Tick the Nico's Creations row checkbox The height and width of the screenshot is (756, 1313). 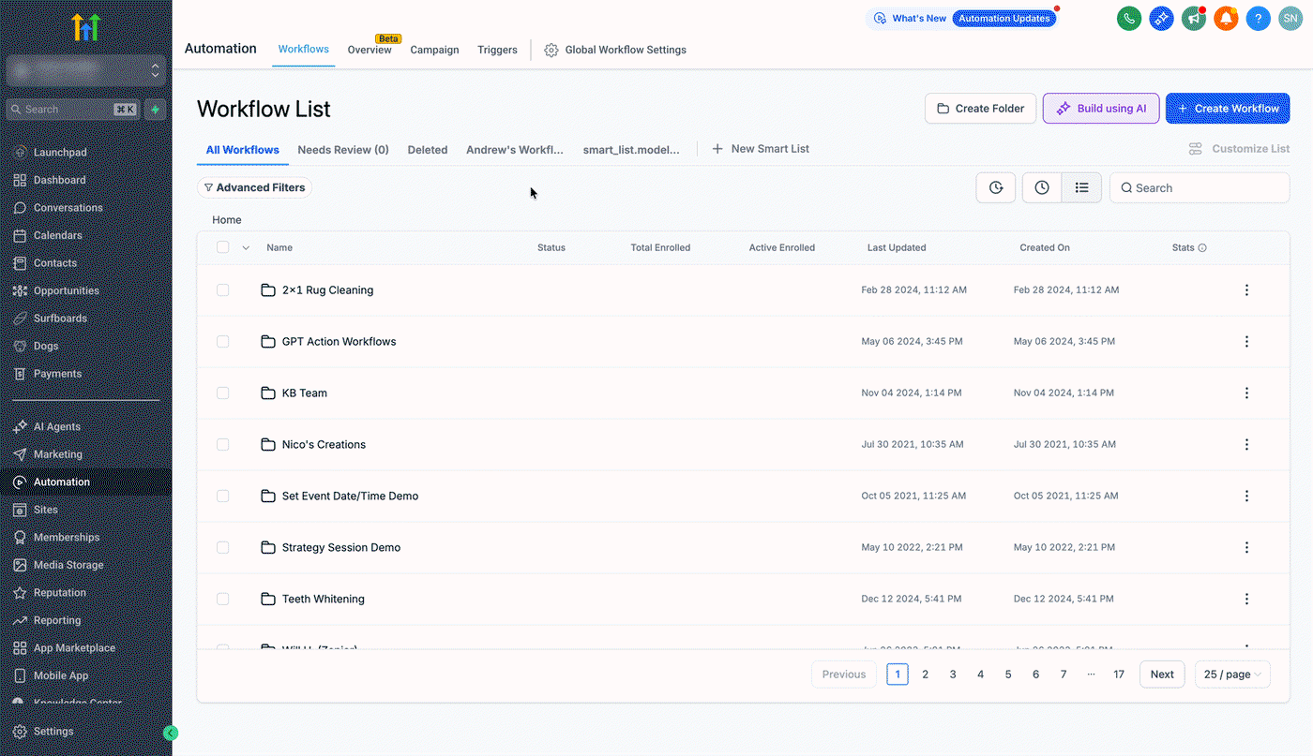point(222,445)
